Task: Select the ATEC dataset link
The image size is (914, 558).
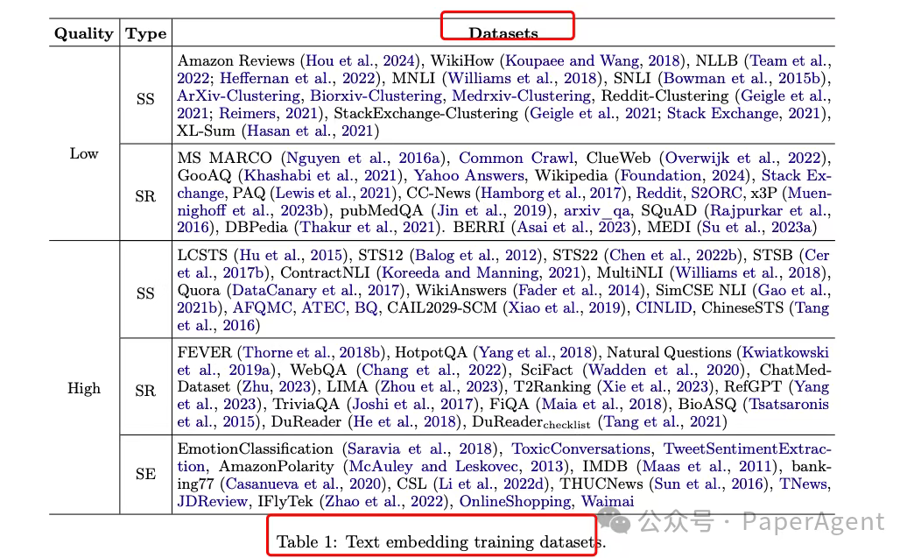Action: click(x=323, y=307)
